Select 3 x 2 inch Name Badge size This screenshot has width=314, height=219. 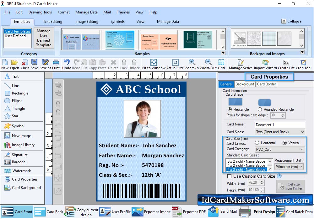click(x=246, y=161)
